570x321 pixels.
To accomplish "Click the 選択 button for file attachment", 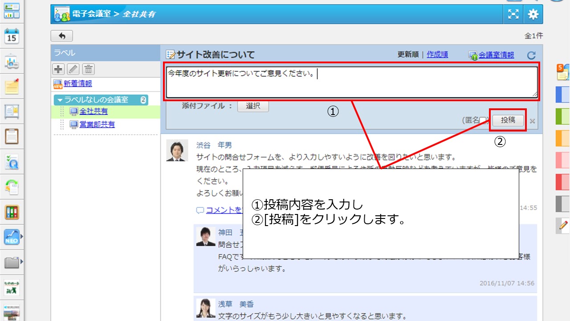I will click(x=253, y=106).
